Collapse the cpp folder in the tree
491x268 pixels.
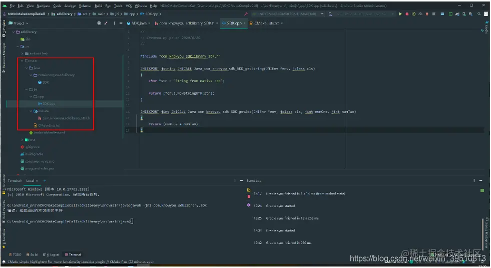pos(31,96)
